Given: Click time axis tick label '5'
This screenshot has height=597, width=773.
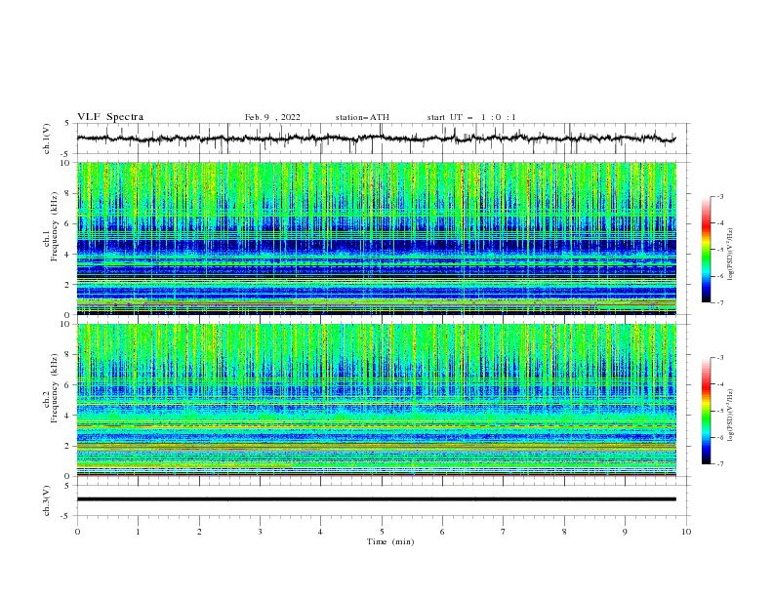Looking at the screenshot, I should coord(382,532).
